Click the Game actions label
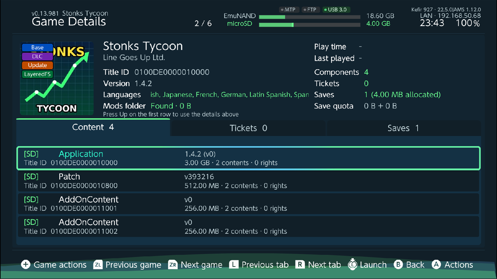497x279 pixels. tap(60, 265)
